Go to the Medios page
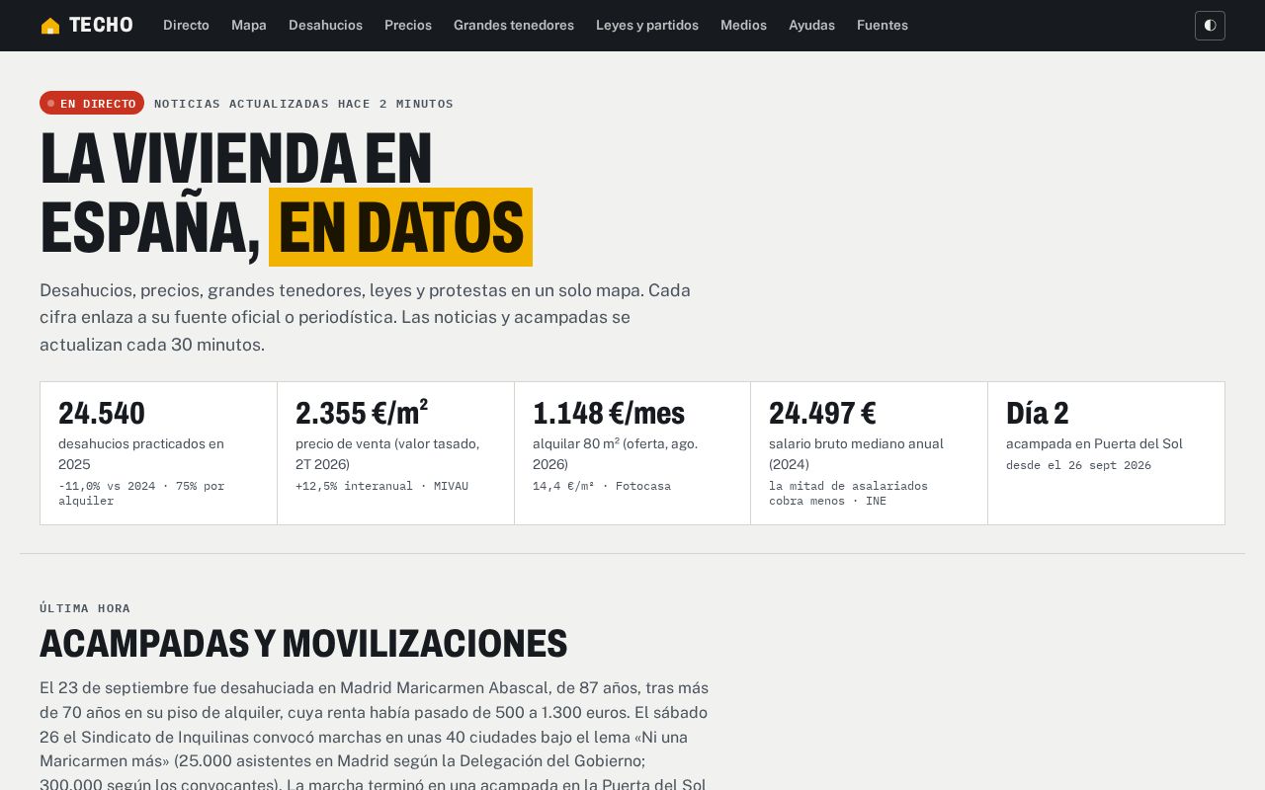Viewport: 1265px width, 790px height. pos(743,26)
